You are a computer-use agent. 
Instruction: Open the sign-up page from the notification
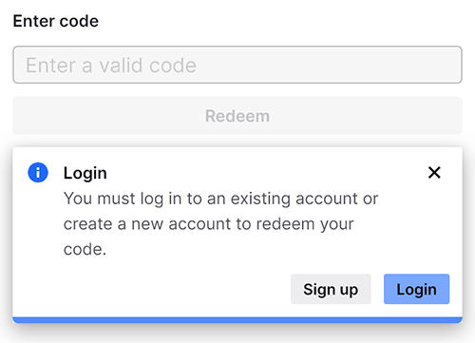pos(331,289)
